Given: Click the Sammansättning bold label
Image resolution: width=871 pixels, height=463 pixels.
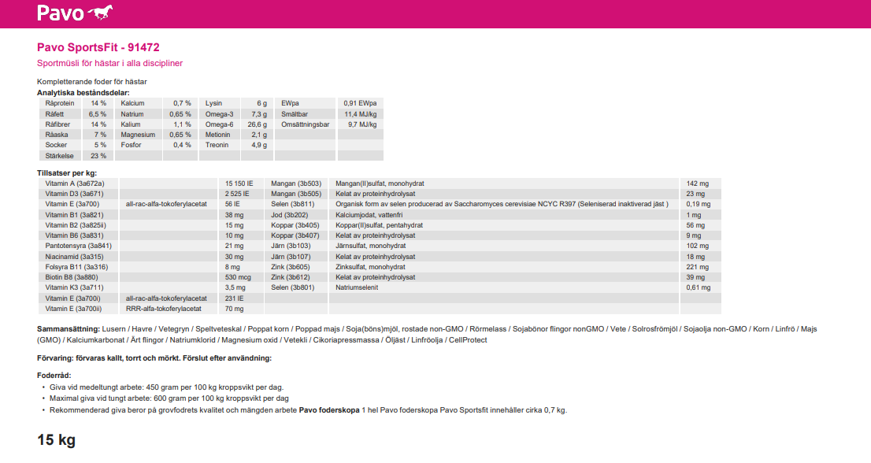Looking at the screenshot, I should [69, 328].
